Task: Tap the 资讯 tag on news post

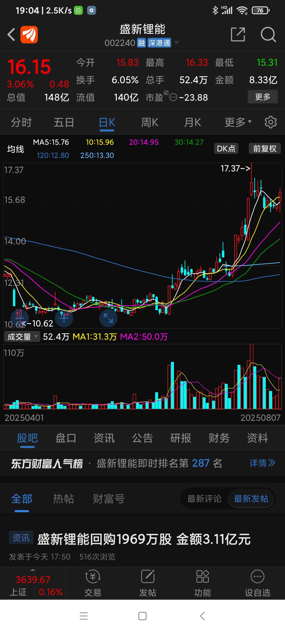Action: pyautogui.click(x=21, y=538)
